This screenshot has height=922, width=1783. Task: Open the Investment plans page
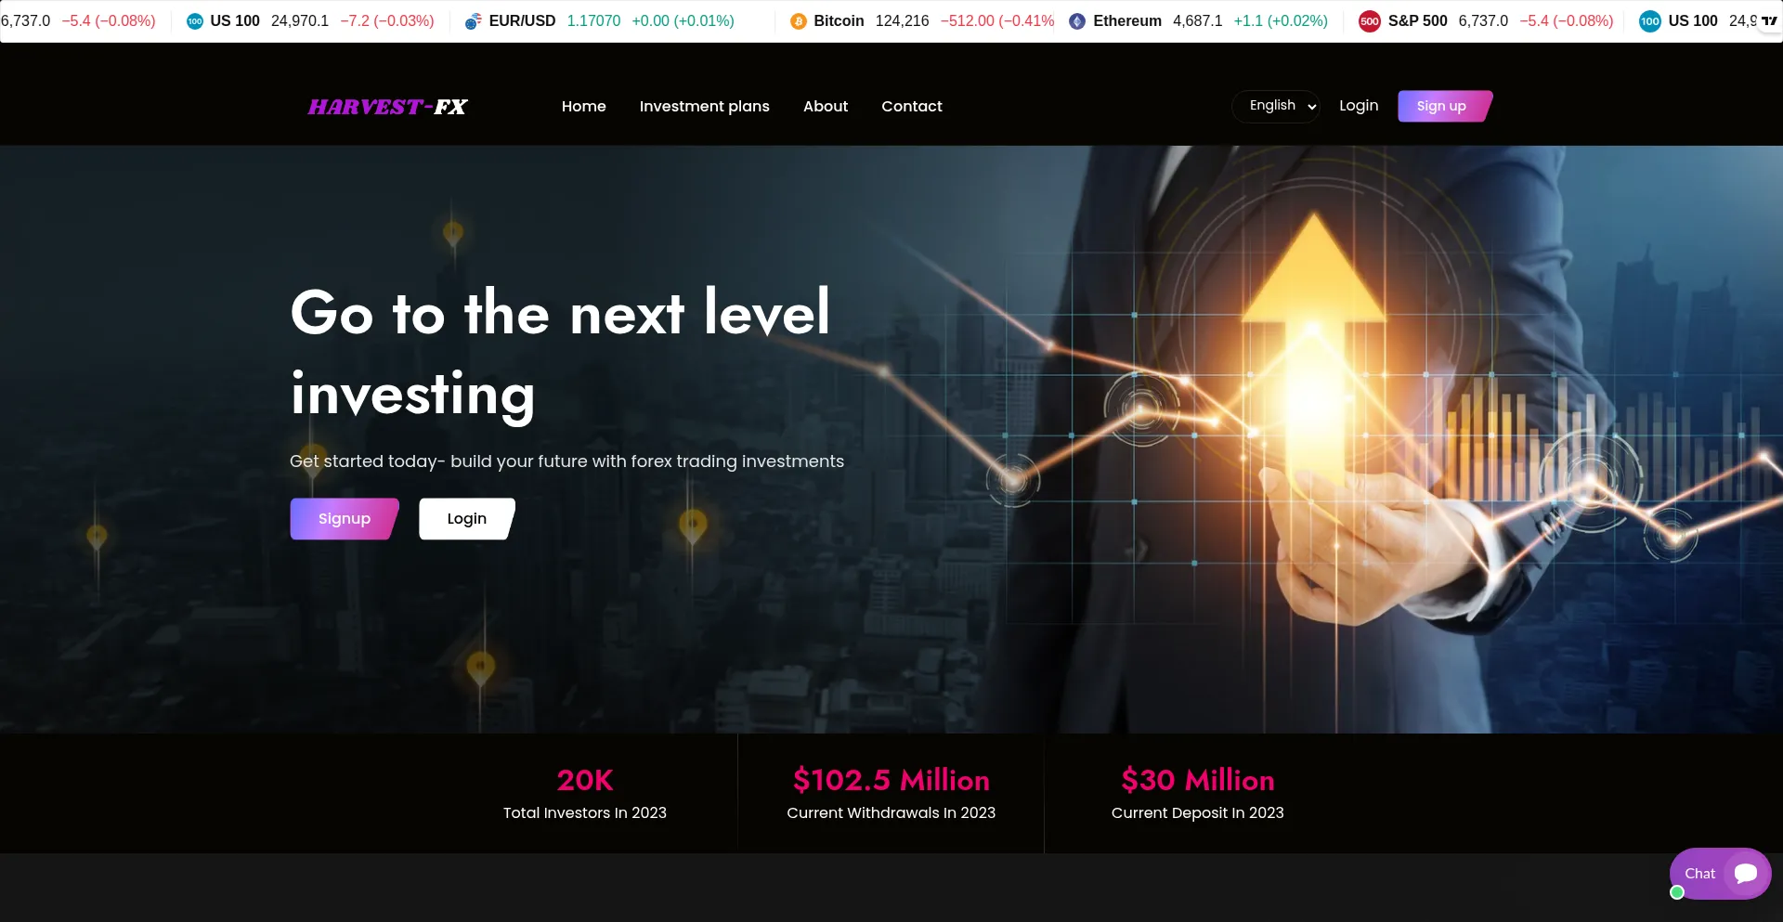click(x=704, y=106)
